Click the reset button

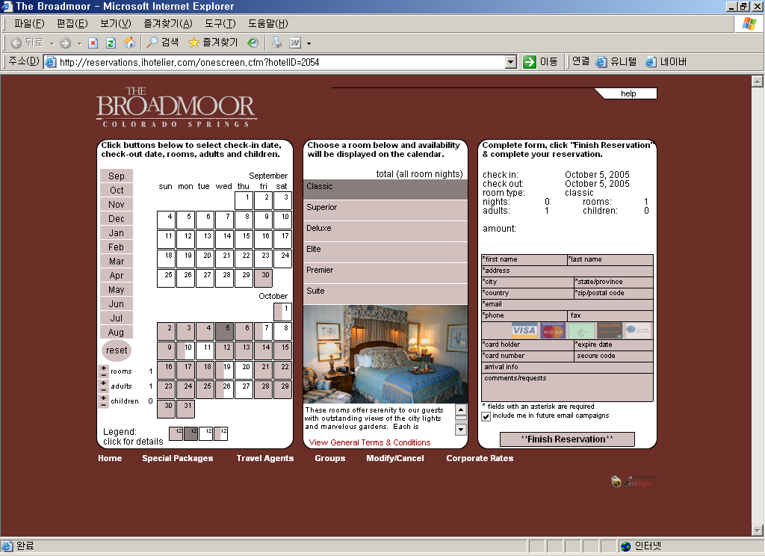tap(117, 350)
